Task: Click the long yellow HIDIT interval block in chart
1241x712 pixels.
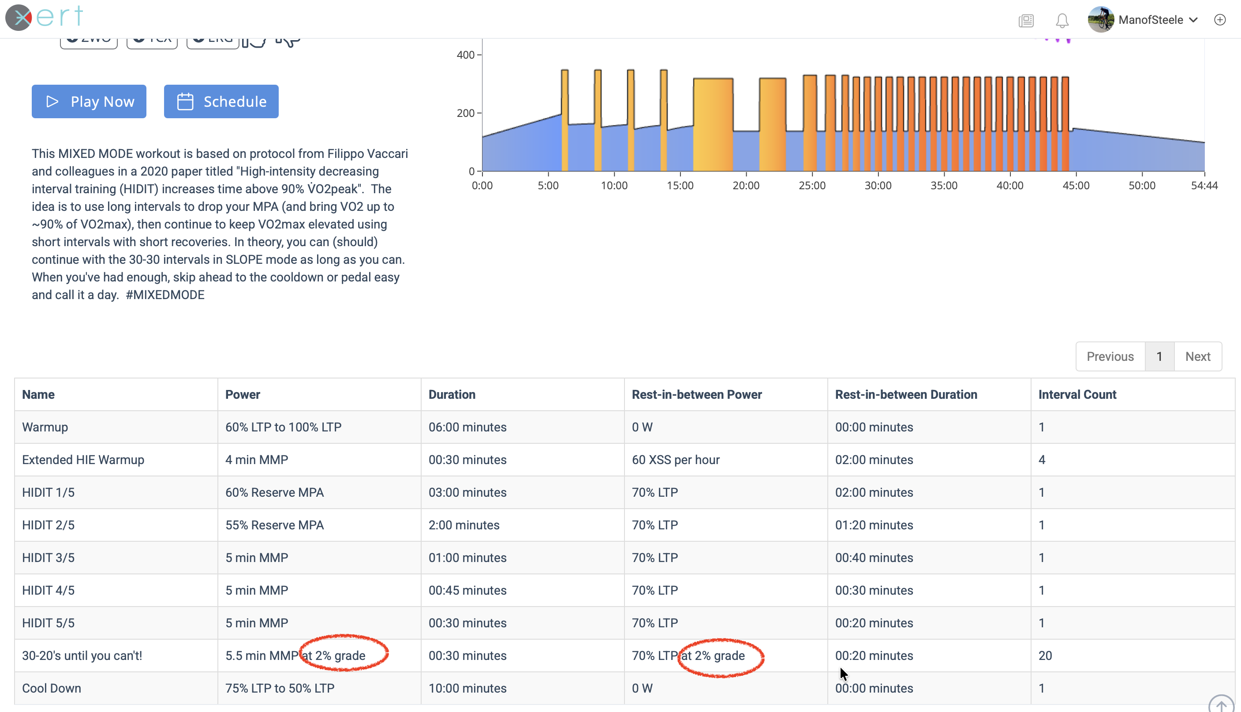Action: 713,125
